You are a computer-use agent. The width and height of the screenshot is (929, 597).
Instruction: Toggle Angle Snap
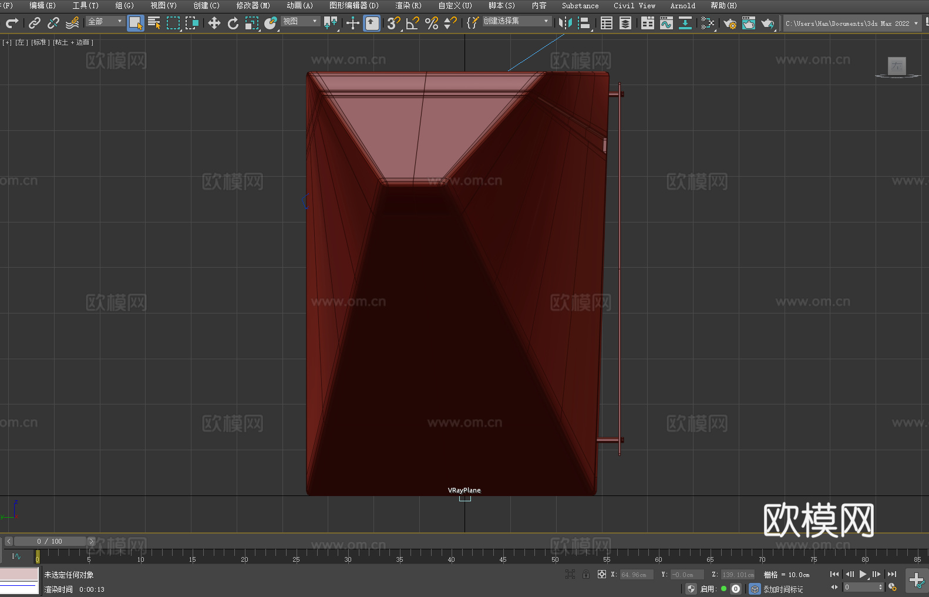(x=413, y=23)
